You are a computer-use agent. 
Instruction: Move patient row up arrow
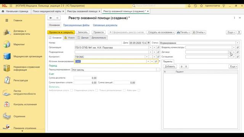181,67
